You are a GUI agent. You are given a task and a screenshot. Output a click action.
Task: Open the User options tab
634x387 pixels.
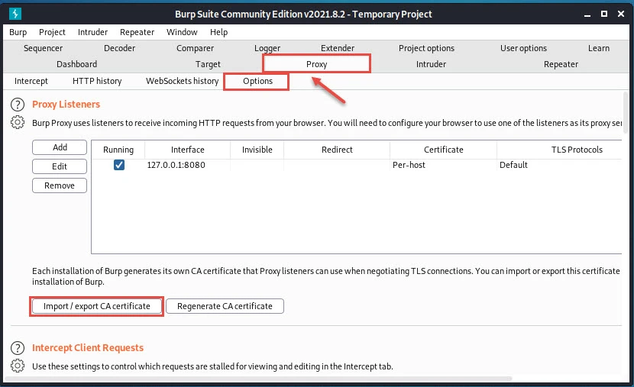point(523,48)
